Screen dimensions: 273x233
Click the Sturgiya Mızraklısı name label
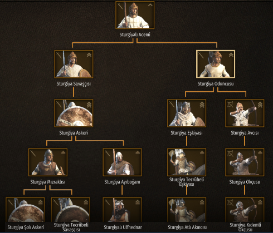pos(48,182)
